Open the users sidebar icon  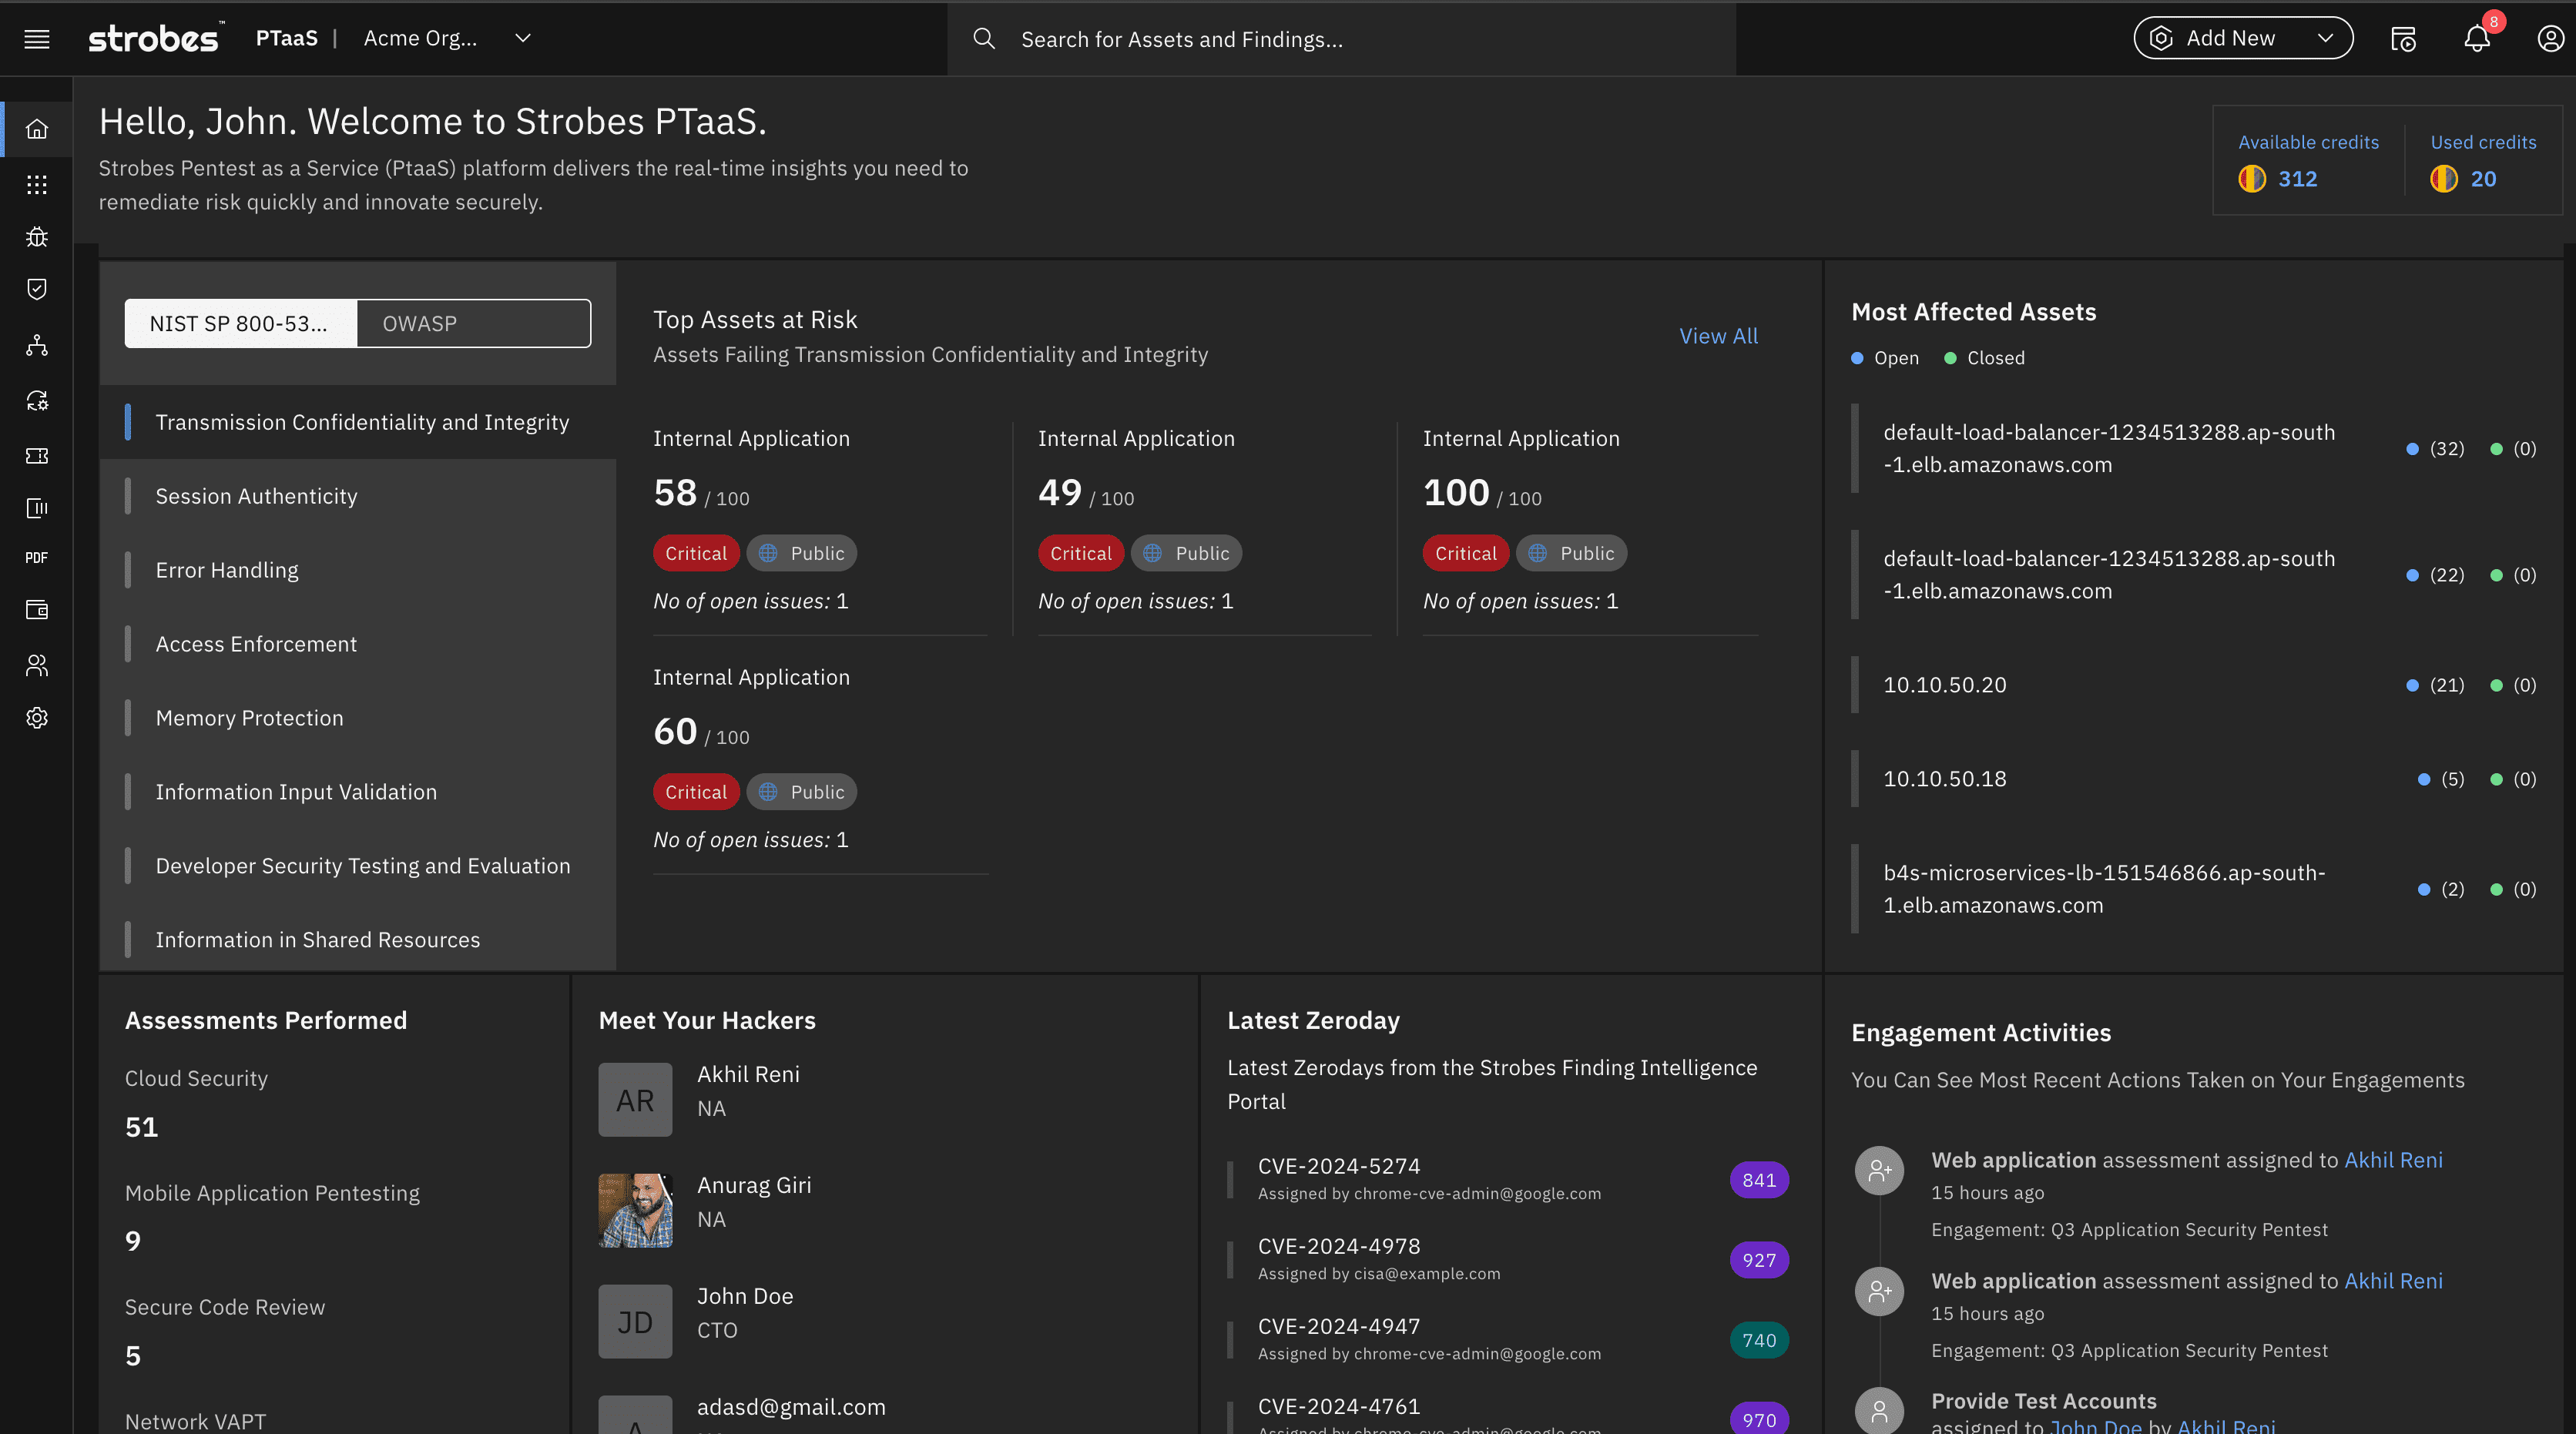coord(37,665)
